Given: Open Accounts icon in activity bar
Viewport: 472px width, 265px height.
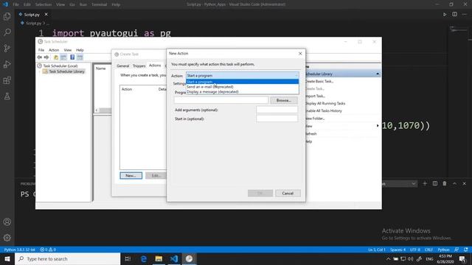Looking at the screenshot, I should [x=7, y=222].
